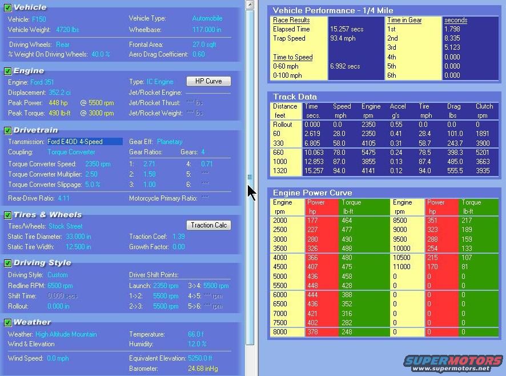Edit the 4.11 Rear-Drive Ratio value
The height and width of the screenshot is (376, 506).
[63, 198]
